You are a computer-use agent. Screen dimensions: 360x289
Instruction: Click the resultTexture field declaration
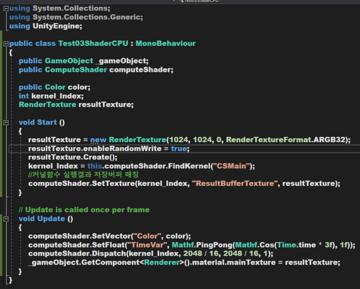pyautogui.click(x=76, y=104)
